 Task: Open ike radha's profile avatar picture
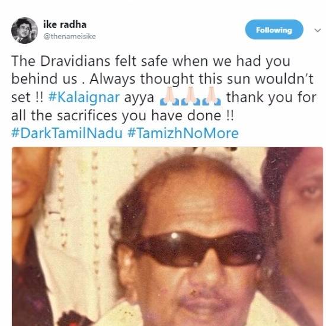tap(24, 30)
